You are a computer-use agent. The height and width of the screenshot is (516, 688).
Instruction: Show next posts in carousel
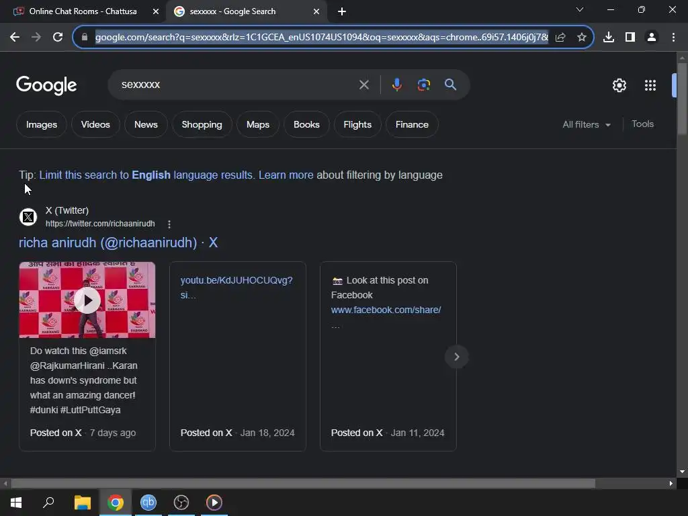pos(456,357)
